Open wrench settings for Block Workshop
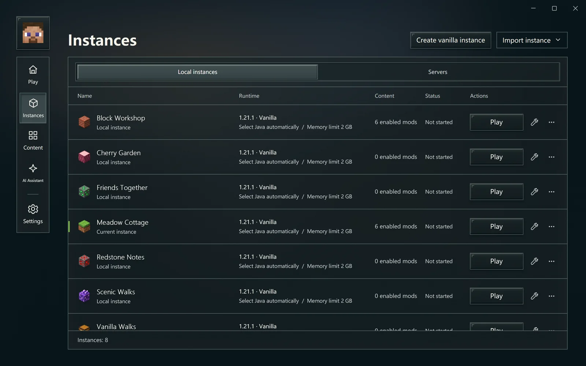This screenshot has height=366, width=586. 534,122
